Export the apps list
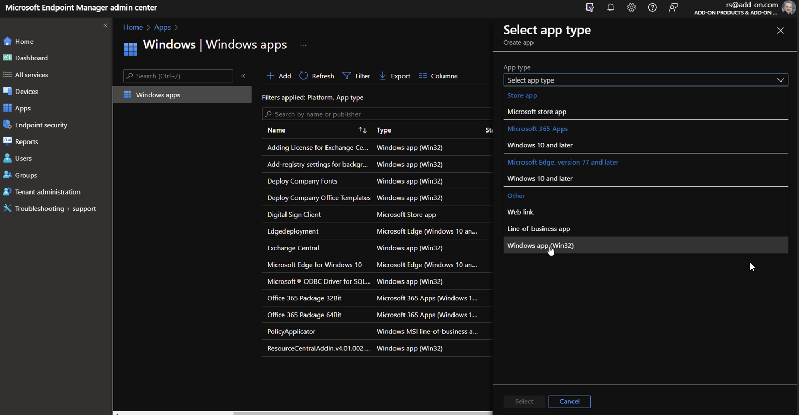This screenshot has width=799, height=415. (x=394, y=76)
